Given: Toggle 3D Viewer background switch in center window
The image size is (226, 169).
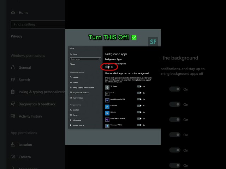Looking at the screenshot, I should (x=139, y=86).
